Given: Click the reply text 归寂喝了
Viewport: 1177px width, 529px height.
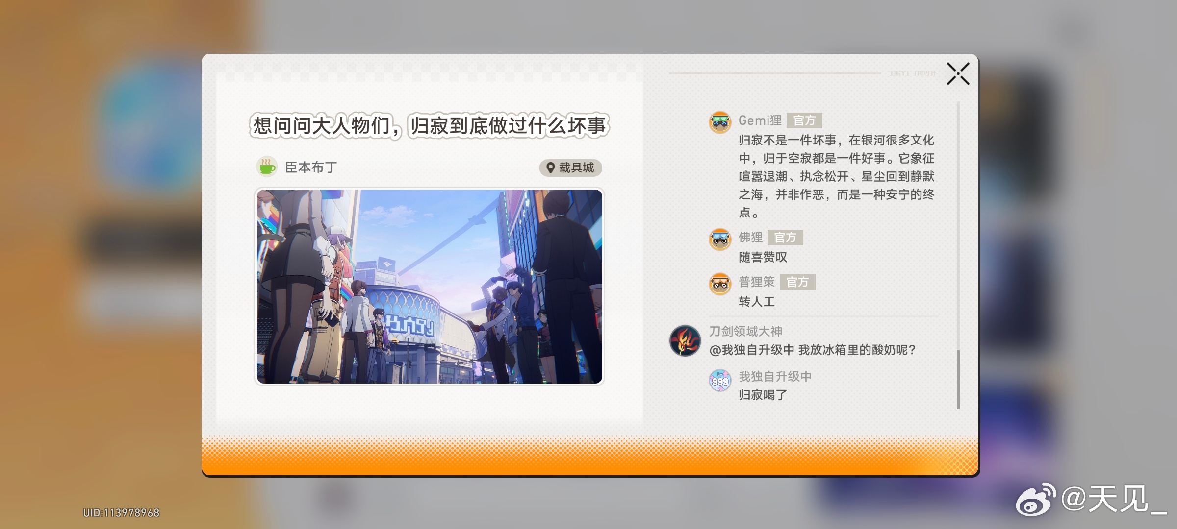Looking at the screenshot, I should [763, 395].
